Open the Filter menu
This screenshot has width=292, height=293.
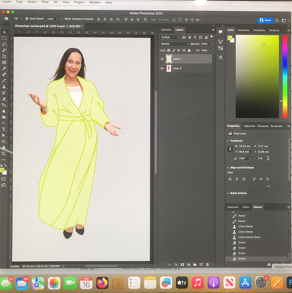pos(45,2)
